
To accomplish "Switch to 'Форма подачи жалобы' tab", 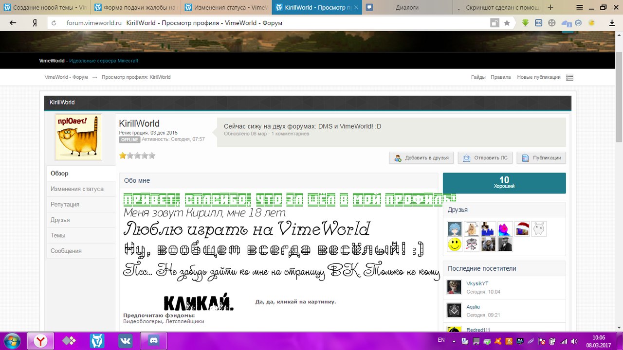I will coord(135,7).
